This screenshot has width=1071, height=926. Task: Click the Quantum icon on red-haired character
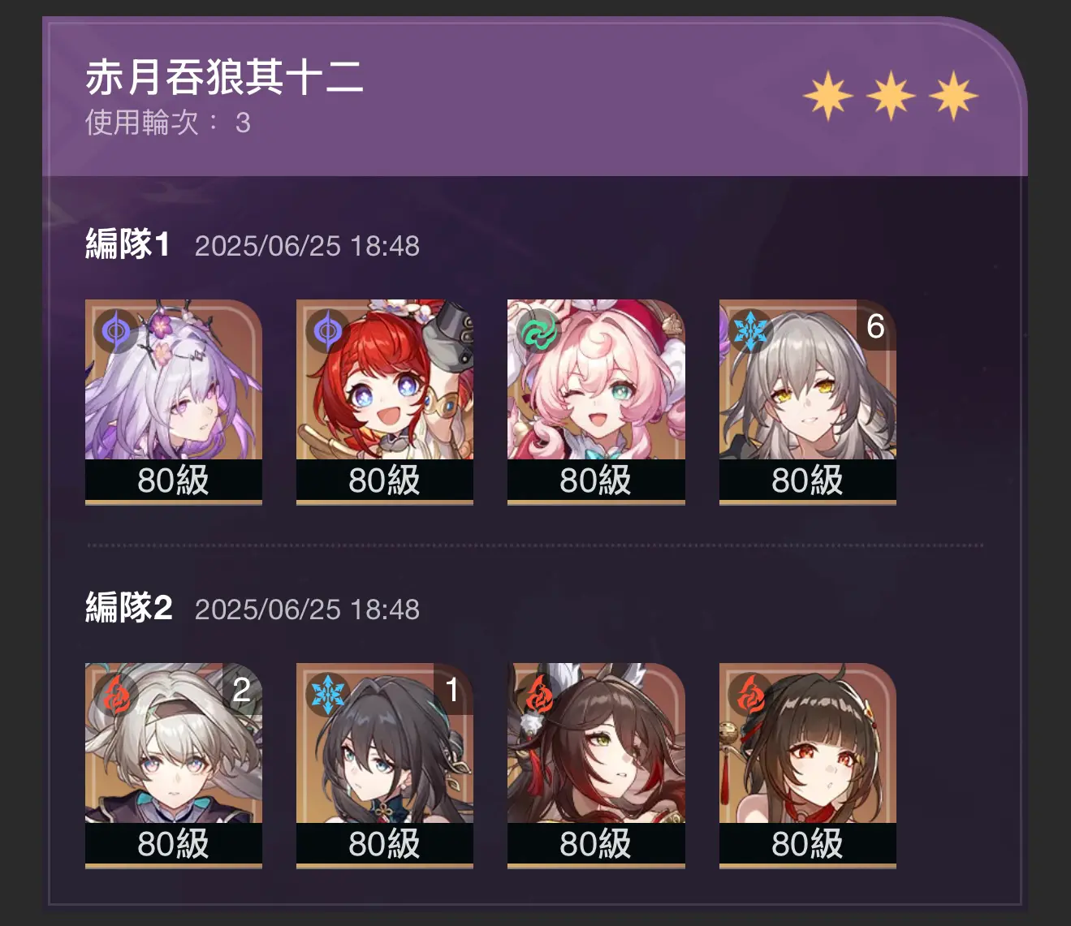pyautogui.click(x=327, y=331)
